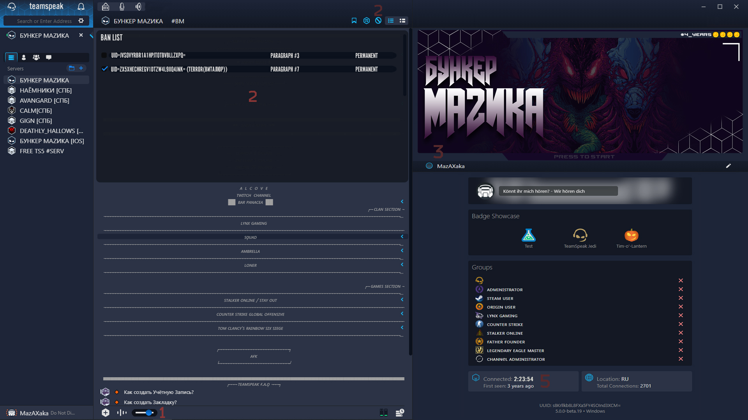Click the connection info icon in bottom right
Viewport: 748px width, 420px height.
tap(400, 412)
